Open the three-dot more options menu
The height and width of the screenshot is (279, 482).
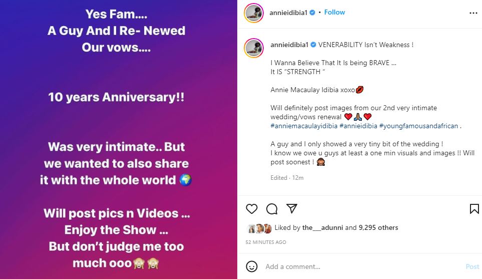[x=473, y=13]
